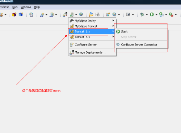Open dropdown arrow beside green Run icon

coord(156,15)
